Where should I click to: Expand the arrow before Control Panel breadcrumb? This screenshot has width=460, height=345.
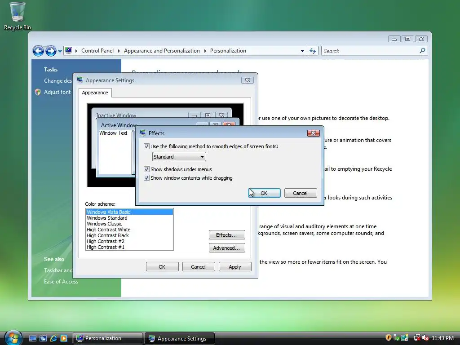point(76,51)
